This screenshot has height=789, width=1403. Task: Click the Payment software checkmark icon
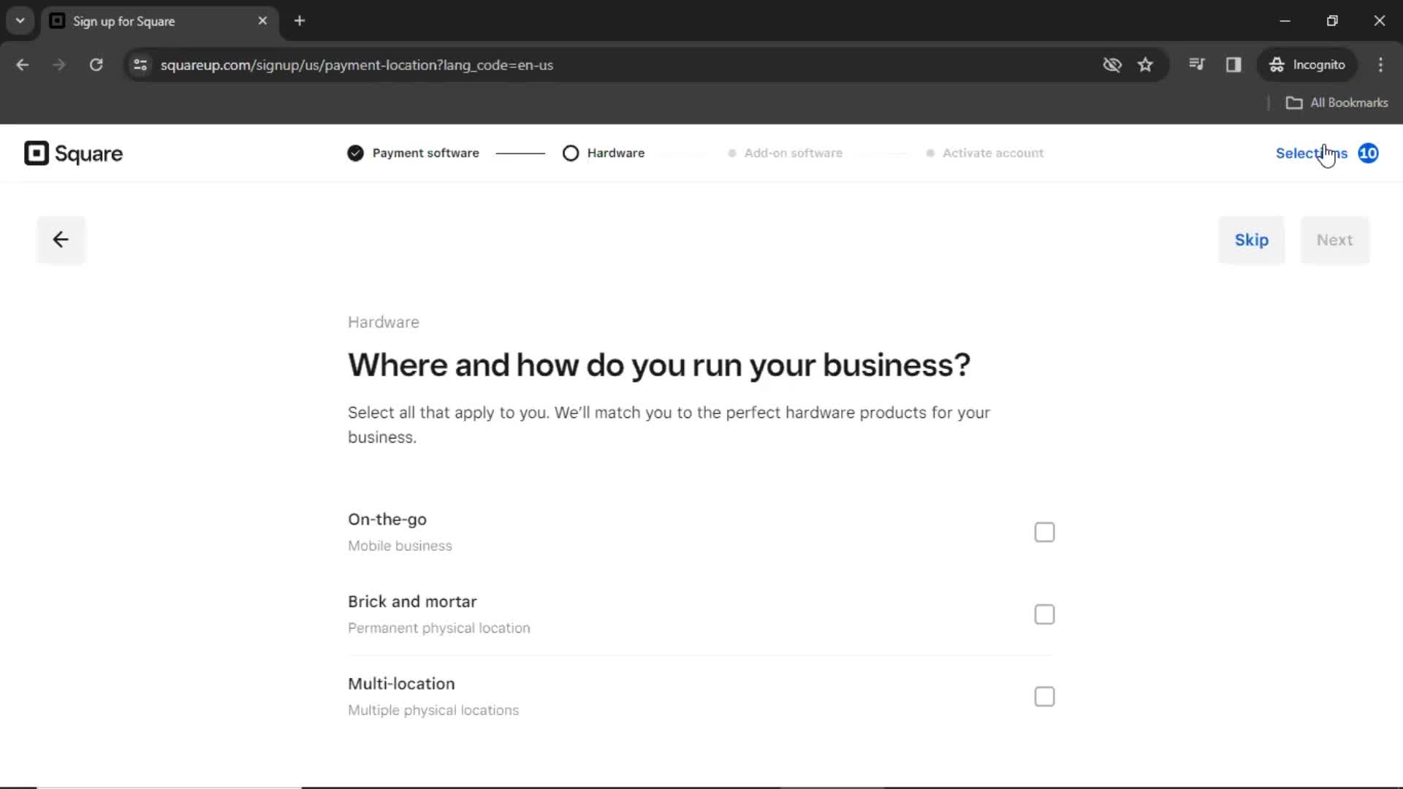pos(355,153)
